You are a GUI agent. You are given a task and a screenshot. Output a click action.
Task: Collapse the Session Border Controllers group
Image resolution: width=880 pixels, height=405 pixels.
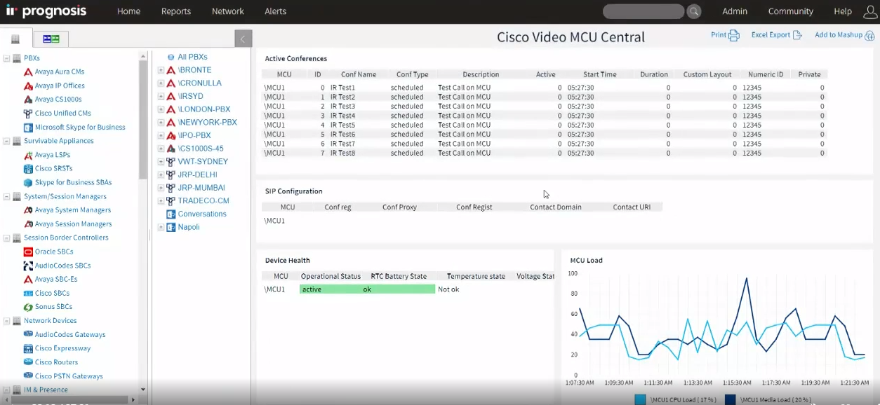[x=7, y=238]
